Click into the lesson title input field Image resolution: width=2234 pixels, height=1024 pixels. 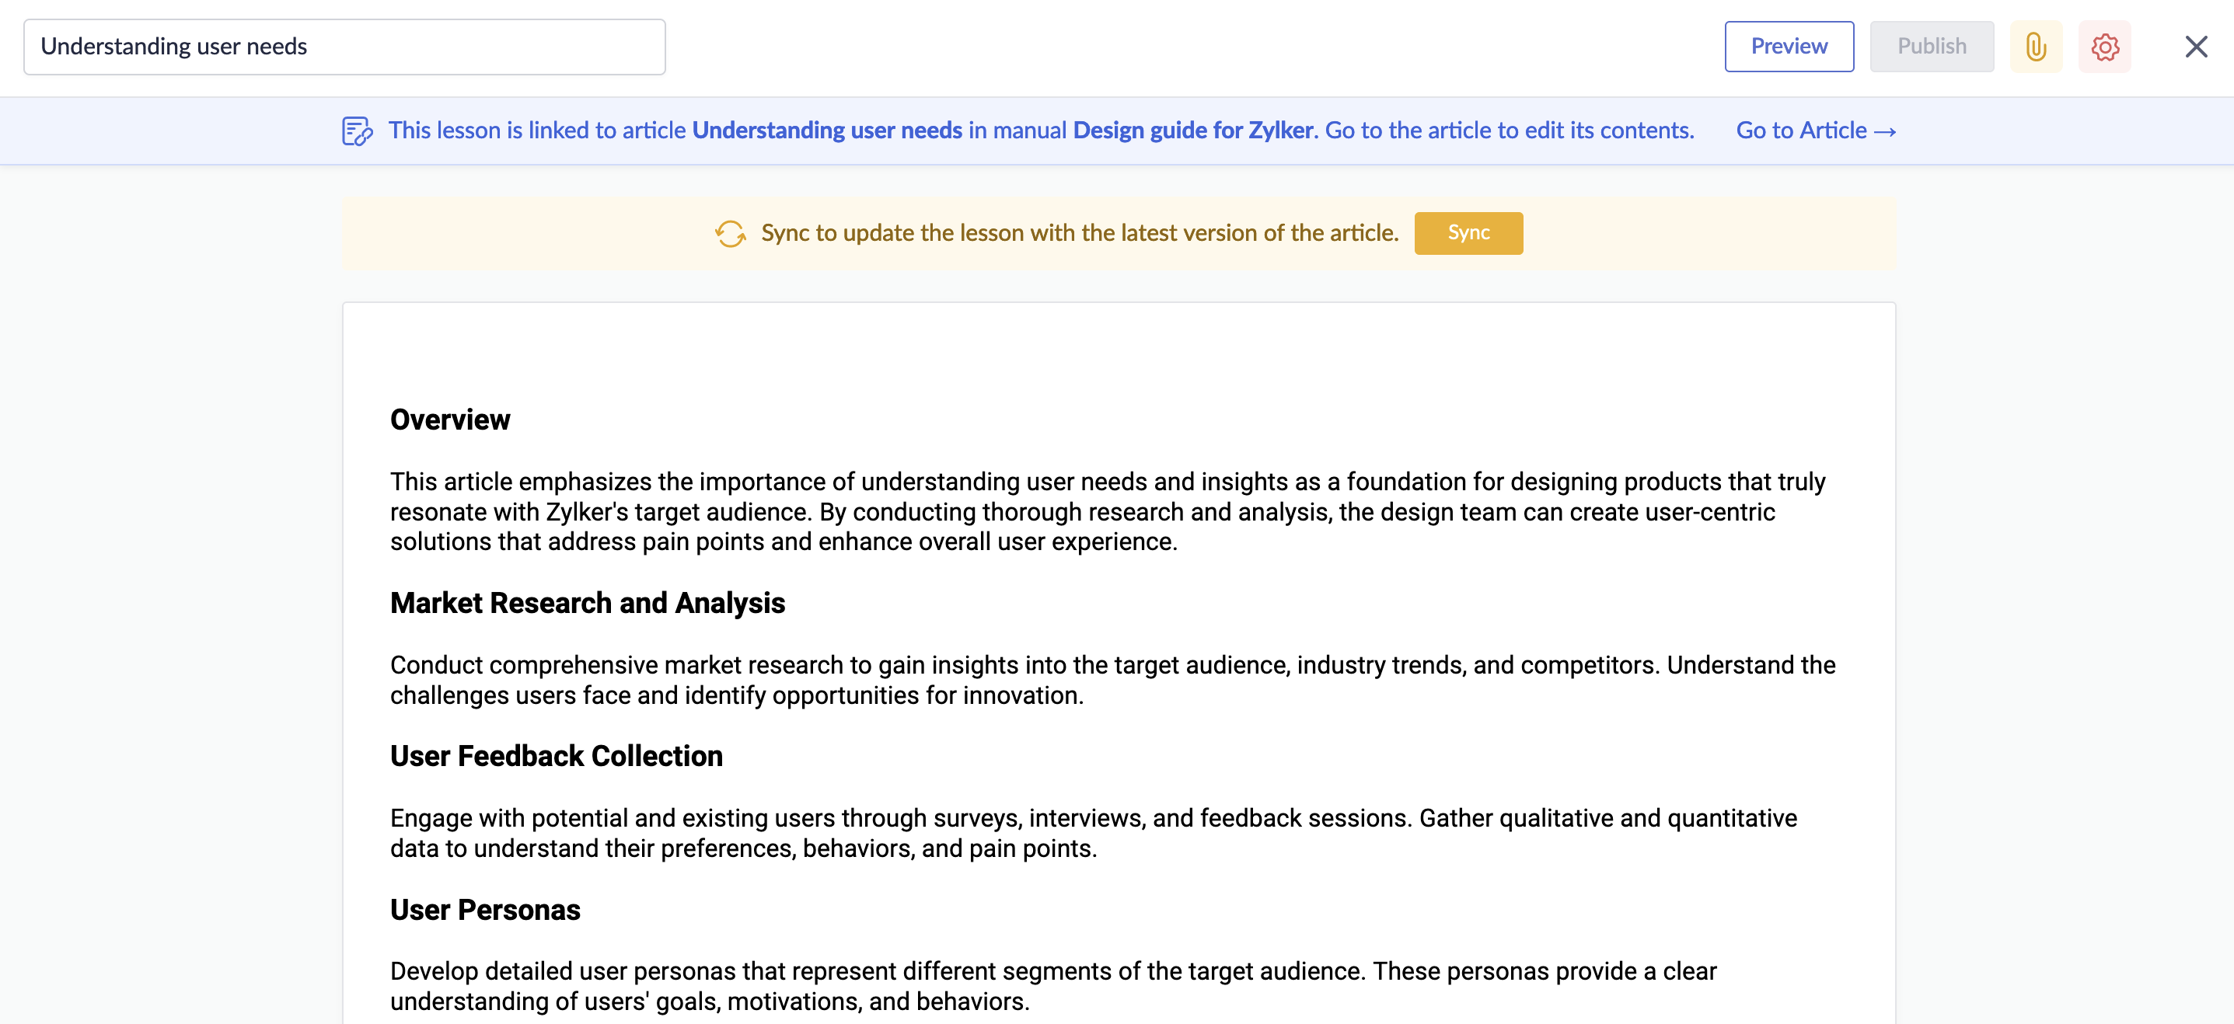[x=344, y=47]
